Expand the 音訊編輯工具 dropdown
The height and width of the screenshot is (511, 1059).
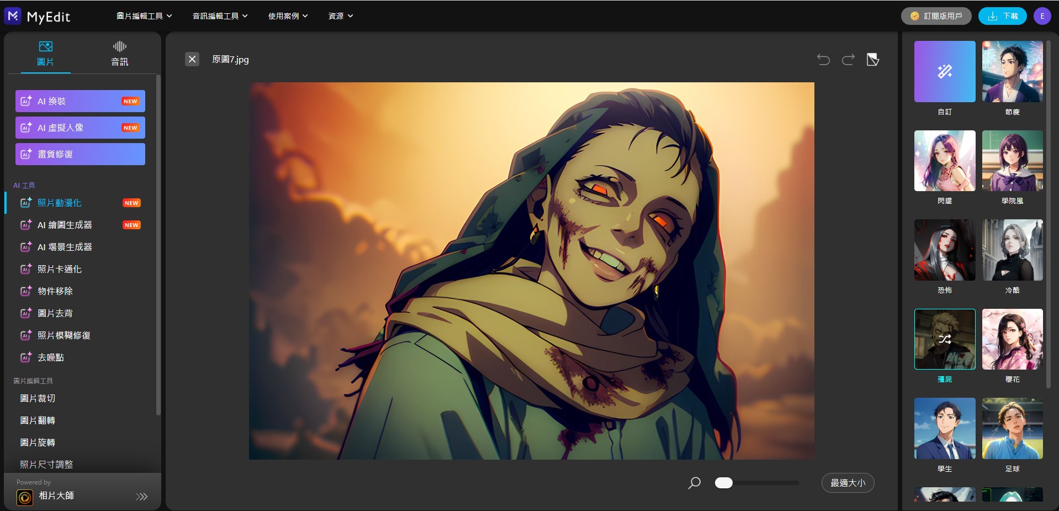coord(220,16)
